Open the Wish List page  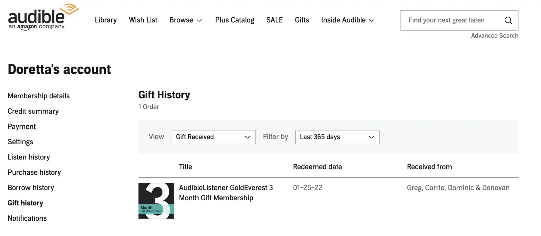(x=143, y=20)
